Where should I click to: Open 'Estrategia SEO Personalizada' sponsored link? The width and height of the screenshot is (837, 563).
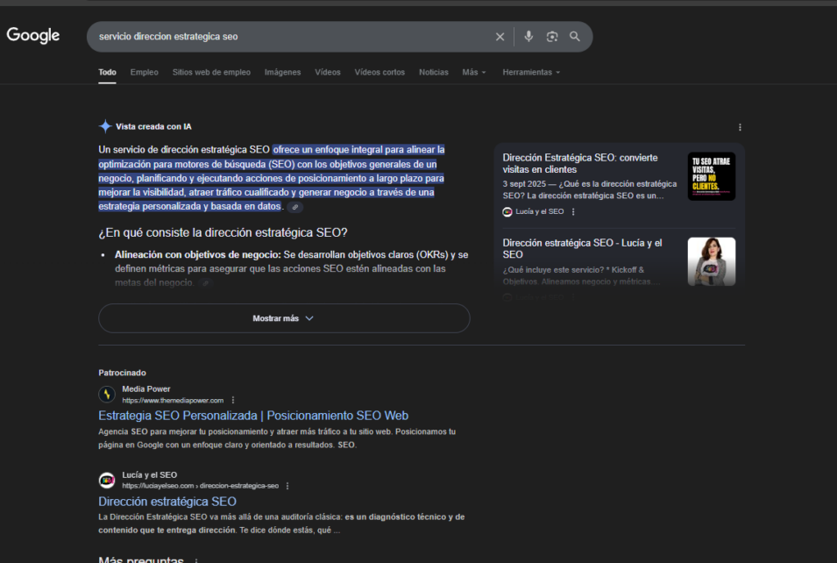tap(253, 416)
